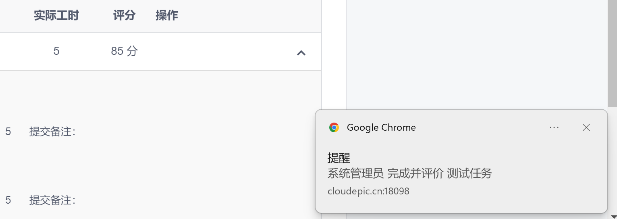Click the table row containing 85 分
The width and height of the screenshot is (617, 219).
(160, 52)
